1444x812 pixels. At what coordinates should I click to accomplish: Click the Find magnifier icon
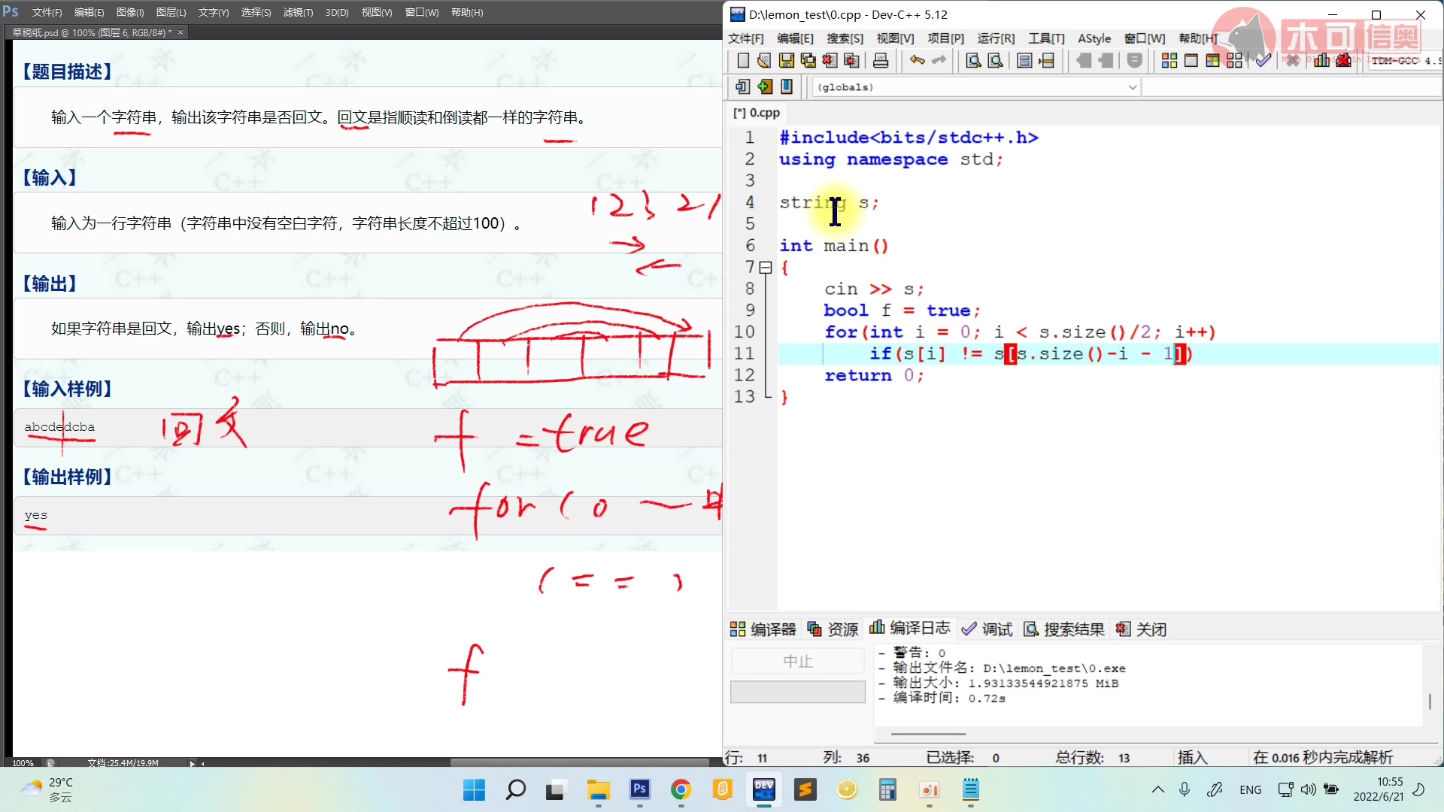pos(973,61)
